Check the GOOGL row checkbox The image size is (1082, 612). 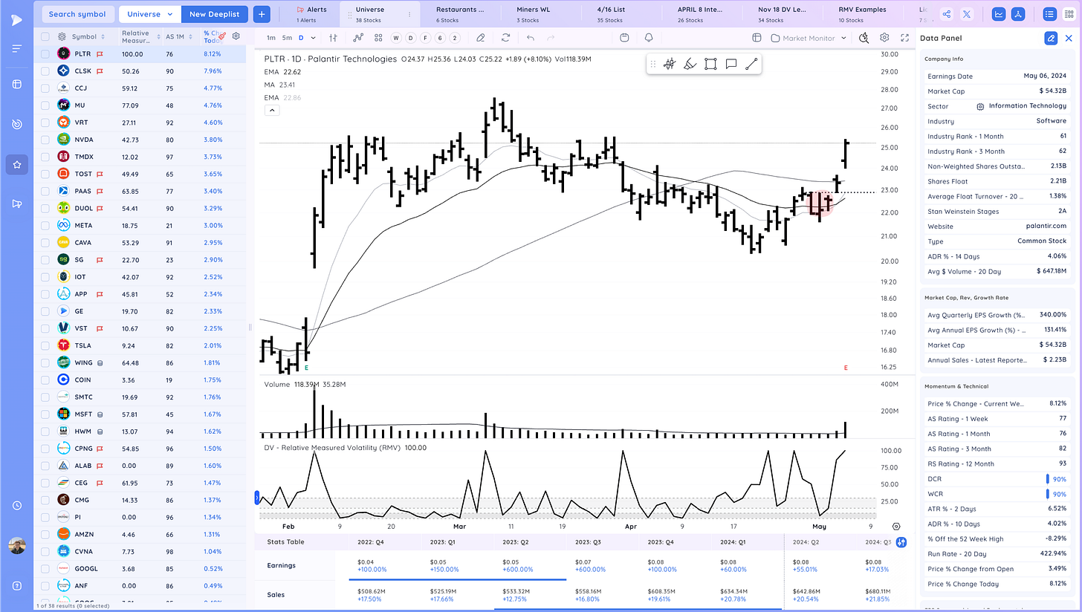(x=45, y=568)
